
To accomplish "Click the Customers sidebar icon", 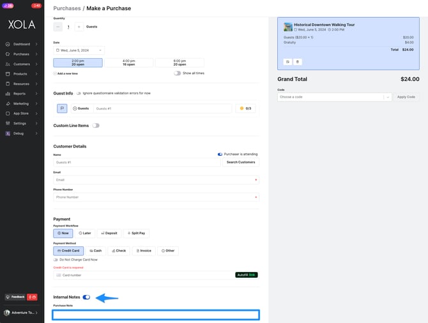I will coord(8,64).
